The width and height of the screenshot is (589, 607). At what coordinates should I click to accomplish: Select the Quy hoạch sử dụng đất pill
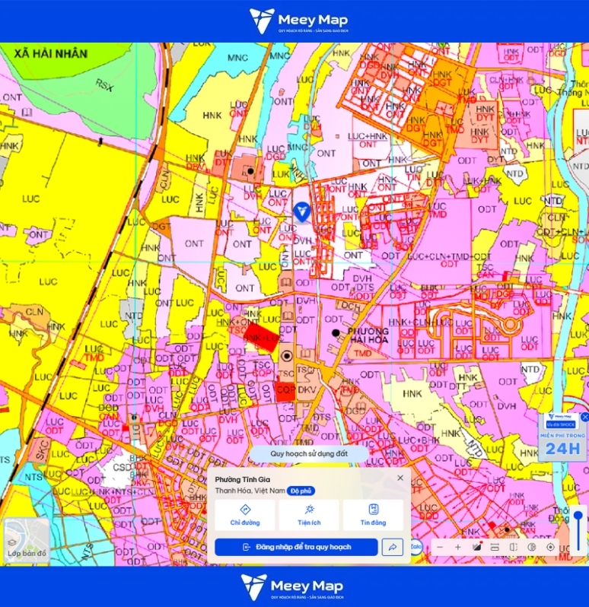(x=309, y=453)
